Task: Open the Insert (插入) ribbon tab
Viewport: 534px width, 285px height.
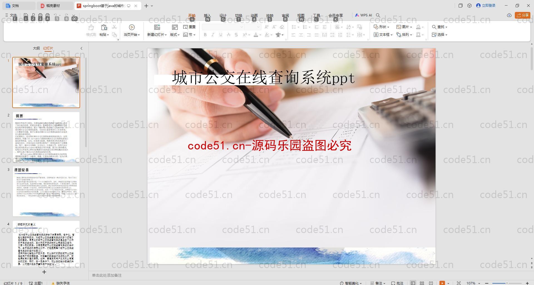Action: 207,16
